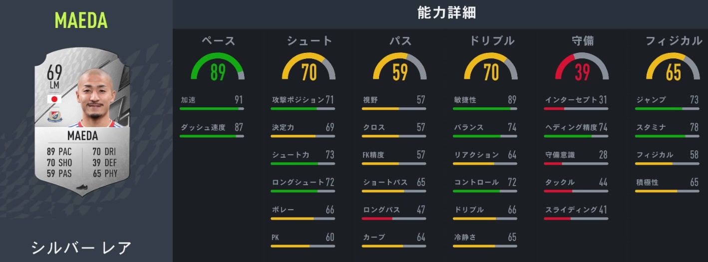Click the yellow passing gauge showing 59

click(399, 68)
